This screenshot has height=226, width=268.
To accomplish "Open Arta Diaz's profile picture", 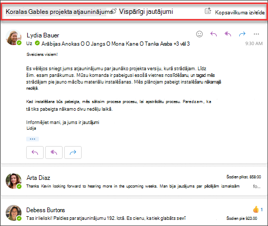I will (13, 181).
